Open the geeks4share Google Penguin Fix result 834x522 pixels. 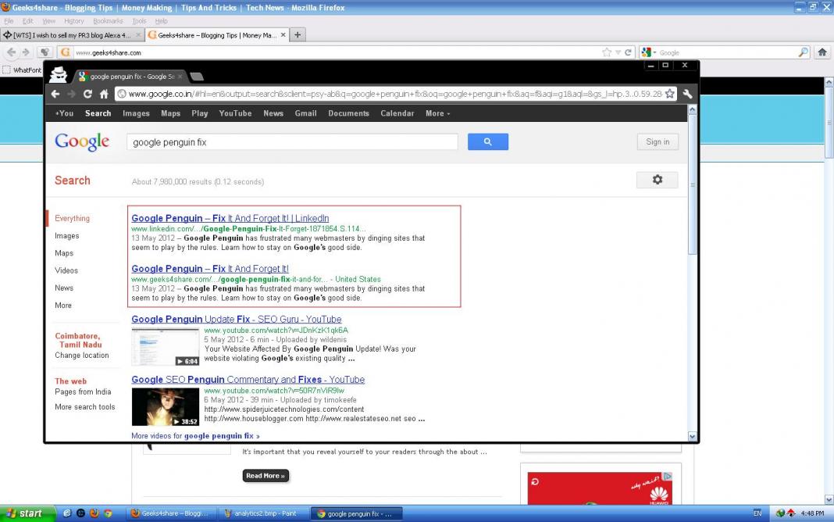(210, 269)
